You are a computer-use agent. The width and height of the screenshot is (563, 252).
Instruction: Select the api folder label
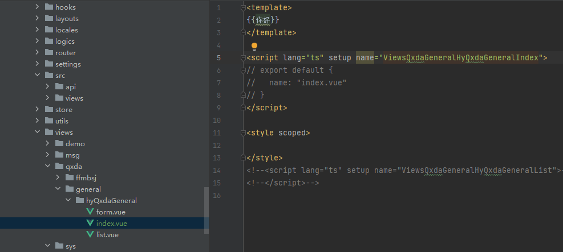pyautogui.click(x=71, y=86)
